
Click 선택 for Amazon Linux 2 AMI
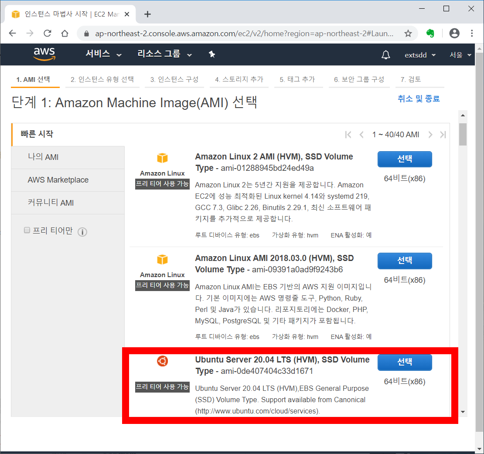click(x=405, y=159)
